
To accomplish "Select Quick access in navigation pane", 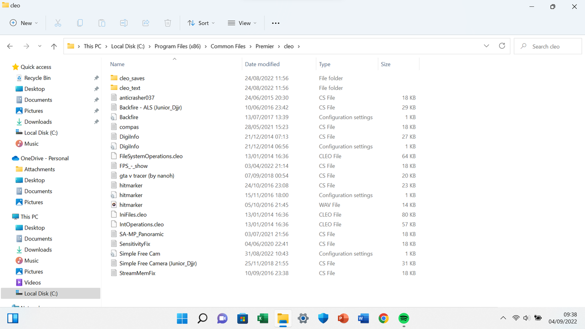I will (x=36, y=67).
